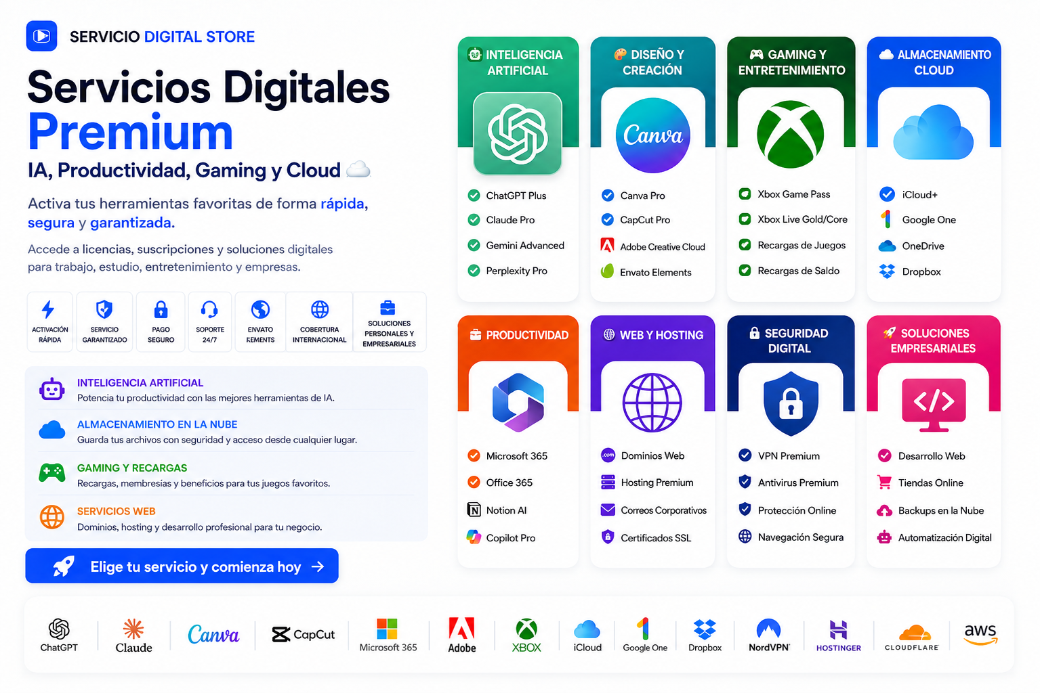1040x693 pixels.
Task: Click the Navegación Segura list item
Action: (x=791, y=537)
